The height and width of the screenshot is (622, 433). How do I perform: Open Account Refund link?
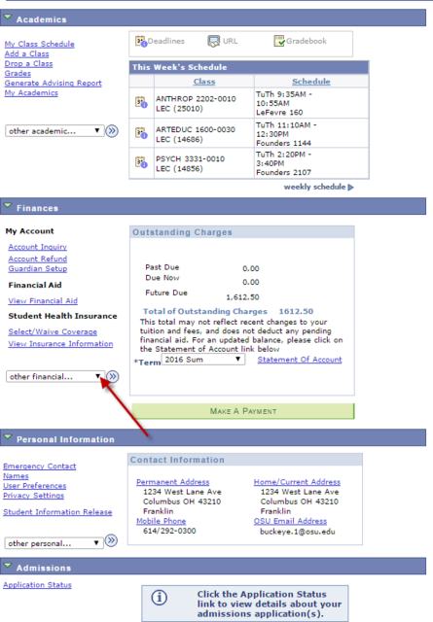38,259
